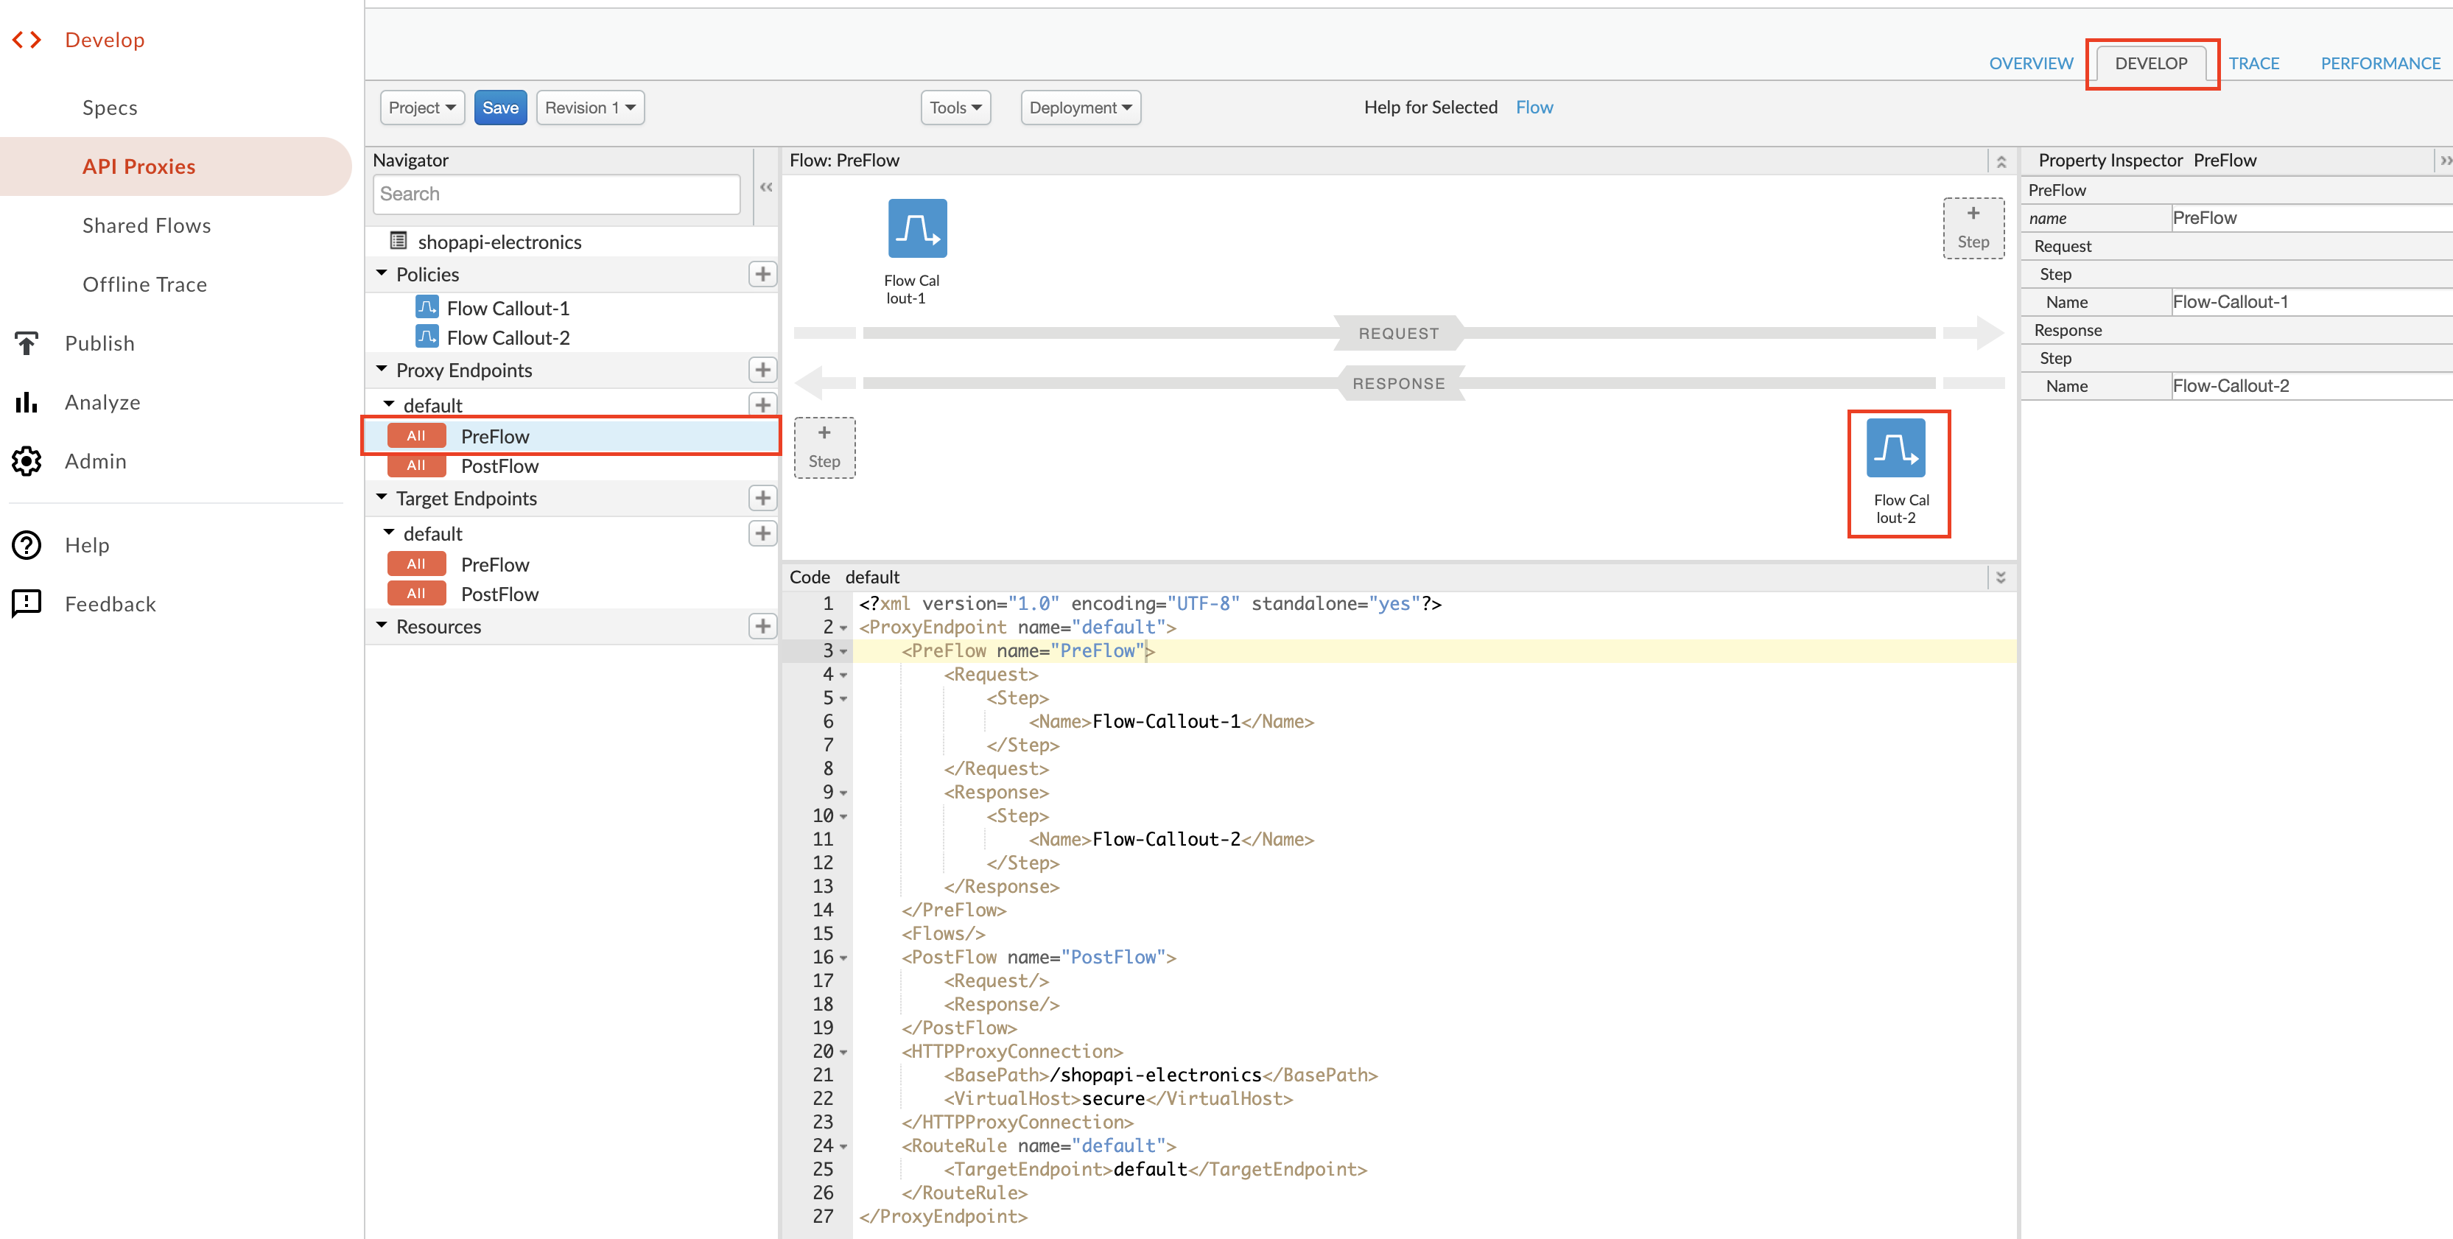The height and width of the screenshot is (1239, 2453).
Task: Click the Analyze bar chart icon
Action: pyautogui.click(x=27, y=402)
